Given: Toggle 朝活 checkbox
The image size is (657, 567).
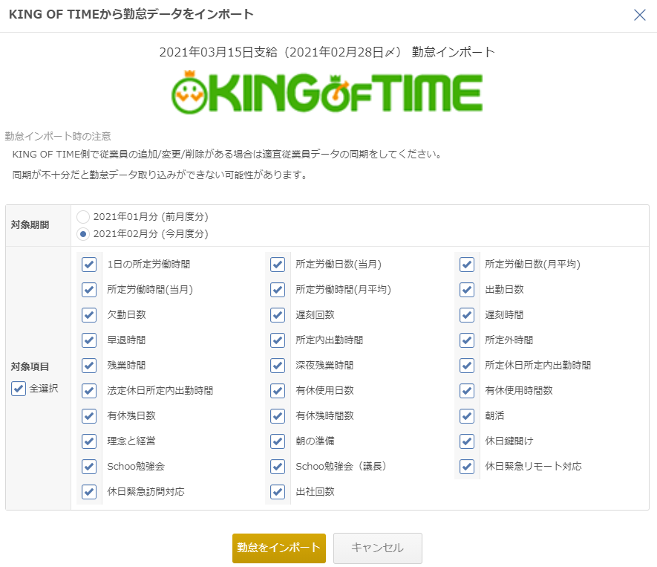Looking at the screenshot, I should [x=467, y=416].
